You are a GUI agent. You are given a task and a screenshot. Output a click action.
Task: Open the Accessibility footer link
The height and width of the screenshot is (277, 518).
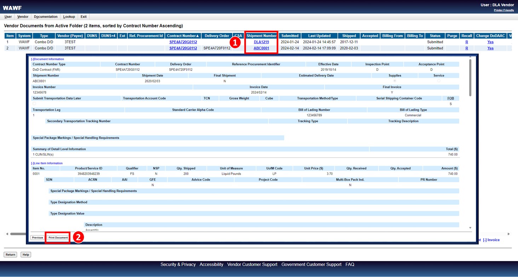[211, 264]
